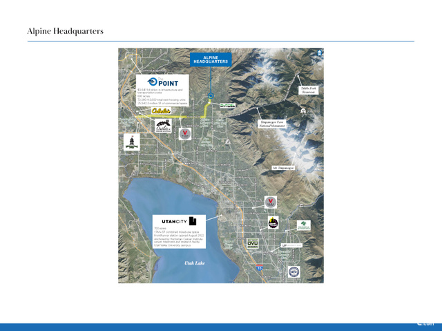This screenshot has width=442, height=331.
Task: Click the Vasa logo above Orem area
Action: (x=271, y=202)
